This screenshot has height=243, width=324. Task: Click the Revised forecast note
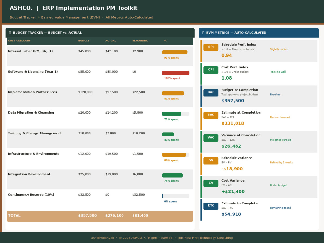(x=280, y=117)
